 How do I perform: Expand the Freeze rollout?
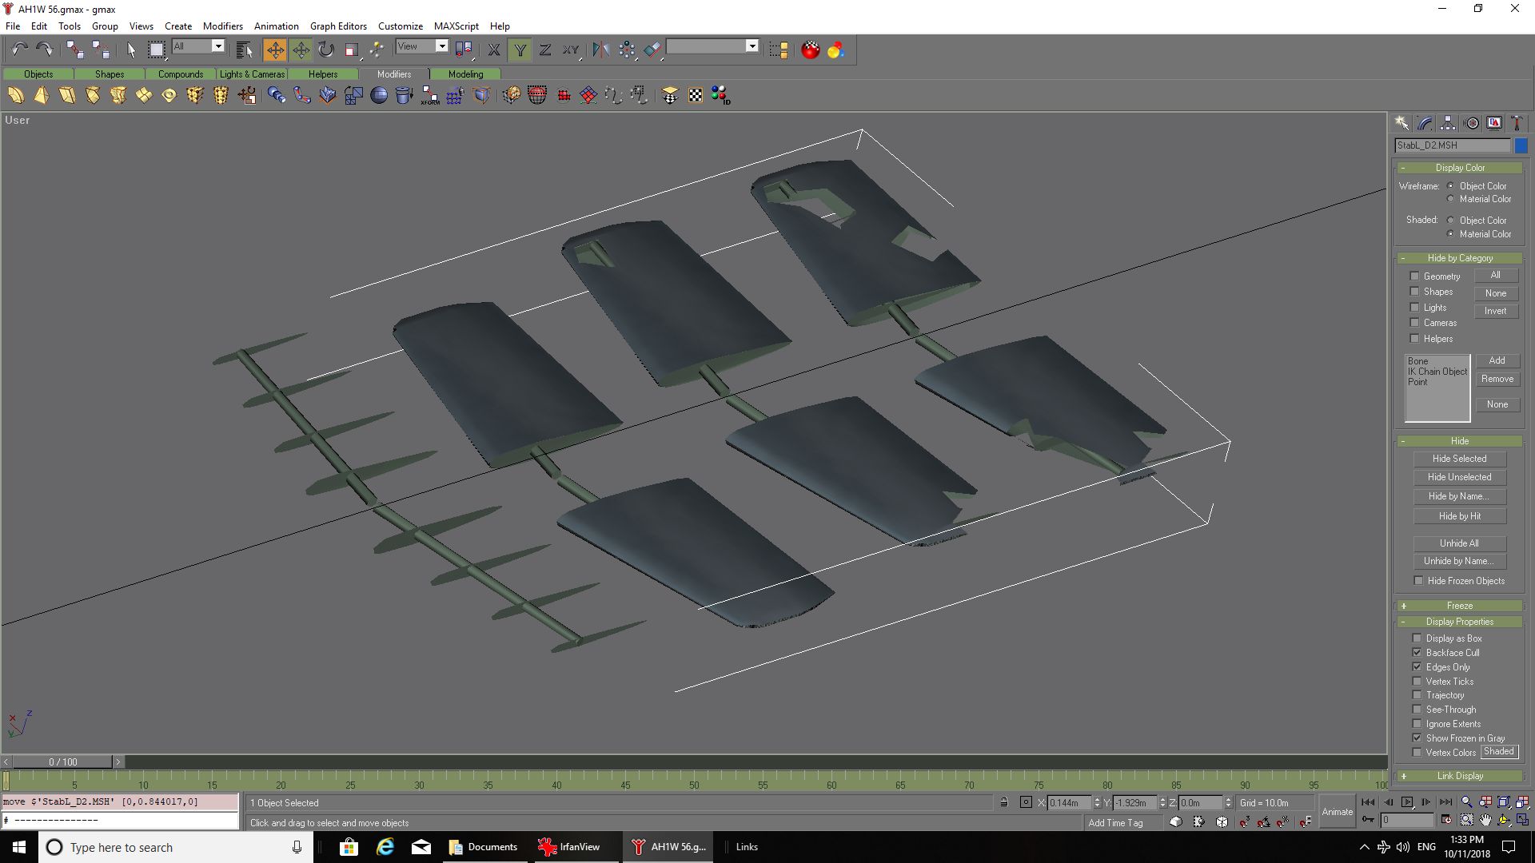pyautogui.click(x=1459, y=606)
